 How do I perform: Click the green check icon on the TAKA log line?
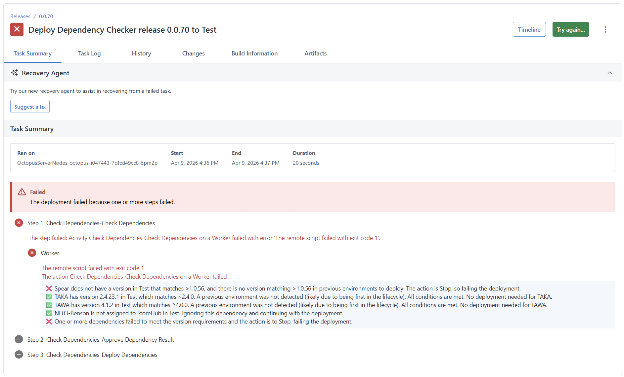pyautogui.click(x=49, y=296)
